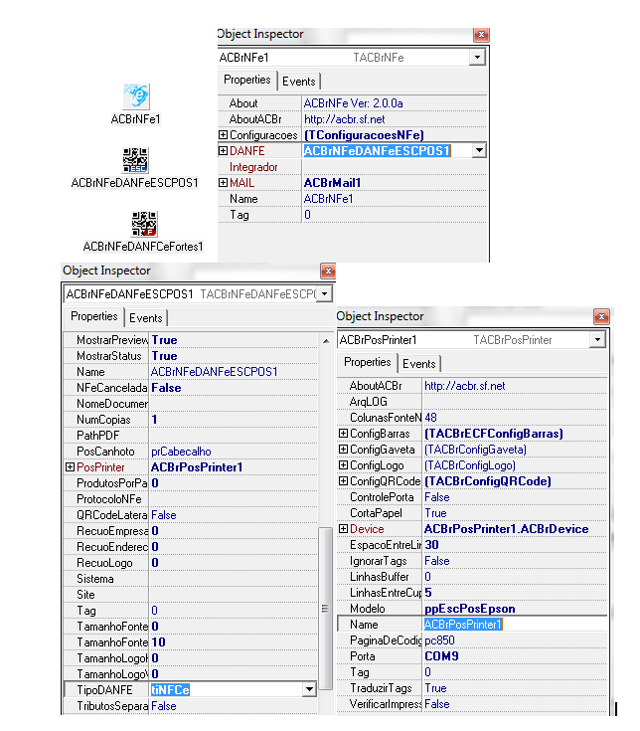Screen dimensions: 640x731
Task: Expand the ConfigBarras property node
Action: coord(343,433)
